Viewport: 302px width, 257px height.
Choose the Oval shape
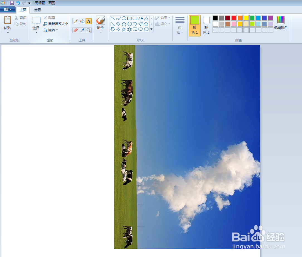[x=124, y=18]
